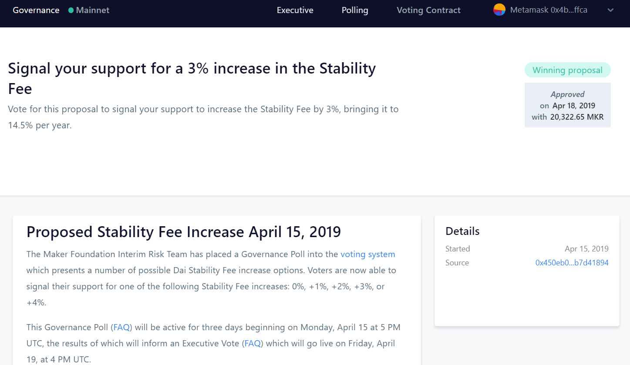Expand the account dropdown chevron
630x365 pixels.
point(610,10)
